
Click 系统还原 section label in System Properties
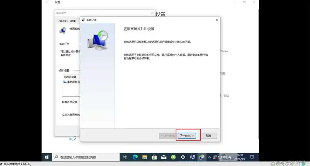pos(64,44)
